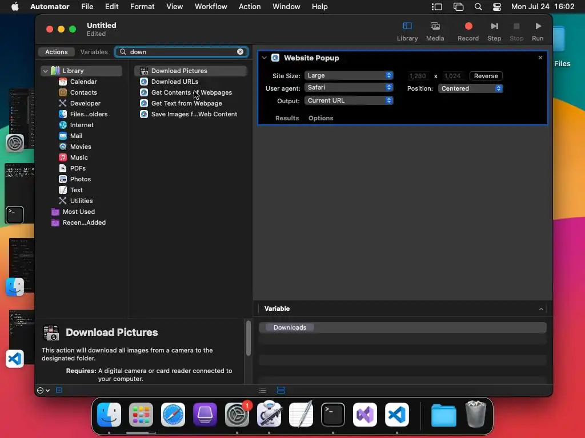Open the Media browser in the toolbar
585x438 pixels.
tap(435, 31)
